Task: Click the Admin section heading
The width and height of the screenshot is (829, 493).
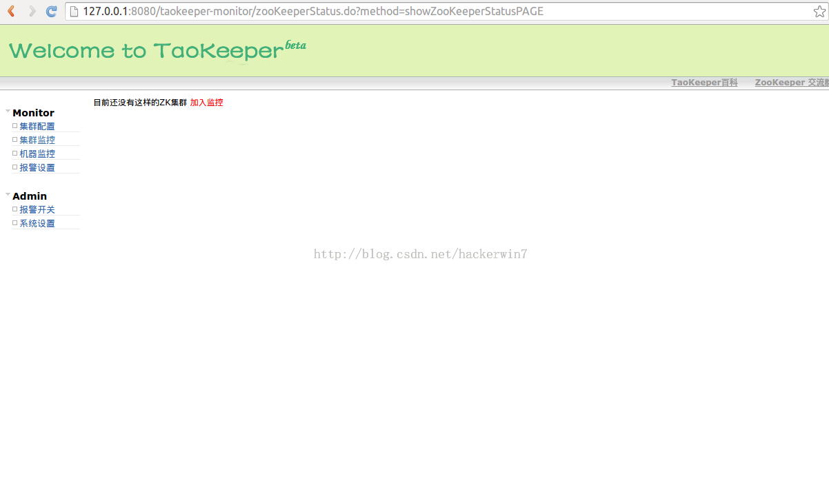Action: click(x=30, y=196)
